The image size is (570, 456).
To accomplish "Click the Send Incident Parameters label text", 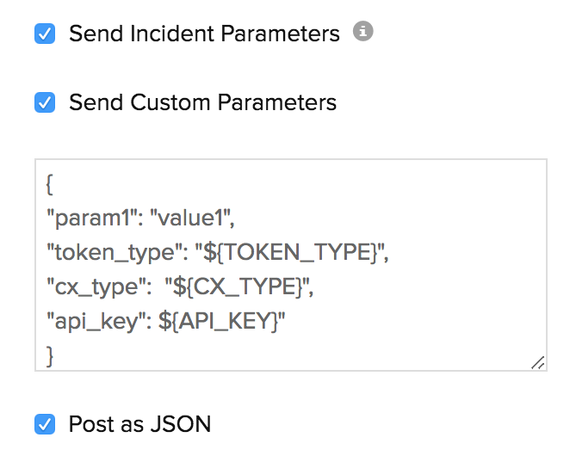I will 204,34.
